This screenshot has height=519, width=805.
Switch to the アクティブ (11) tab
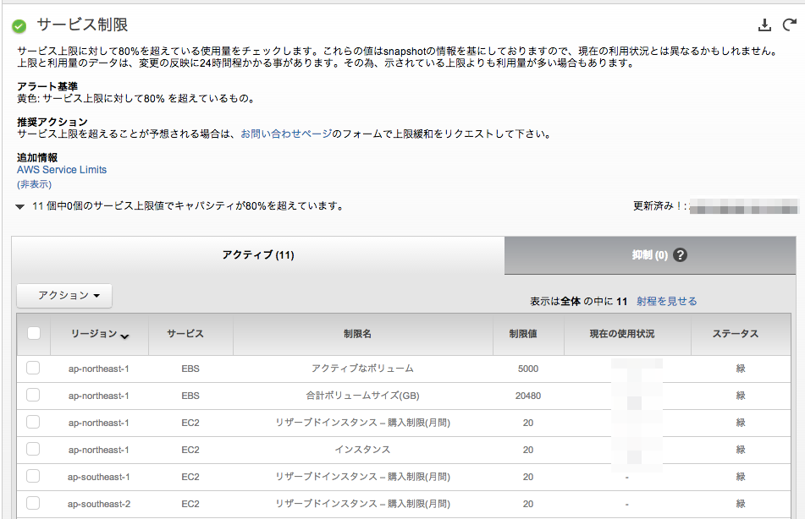258,255
